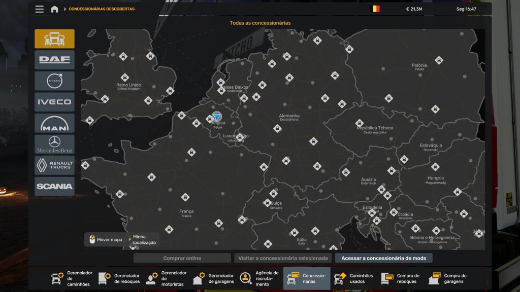Viewport: 520px width, 292px height.
Task: Select dealership marker above Hungria label
Action: click(x=435, y=166)
